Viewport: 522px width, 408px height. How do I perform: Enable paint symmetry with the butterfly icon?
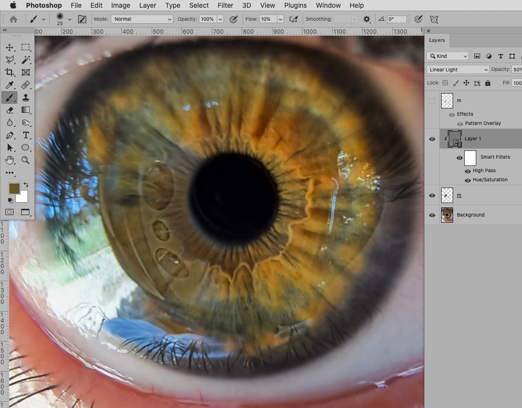click(433, 19)
